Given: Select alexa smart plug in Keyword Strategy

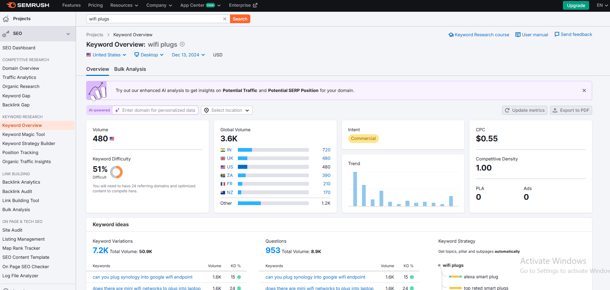Looking at the screenshot, I should (x=481, y=277).
